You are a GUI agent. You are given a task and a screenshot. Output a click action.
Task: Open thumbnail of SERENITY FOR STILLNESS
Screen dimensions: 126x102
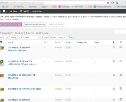coord(2,76)
